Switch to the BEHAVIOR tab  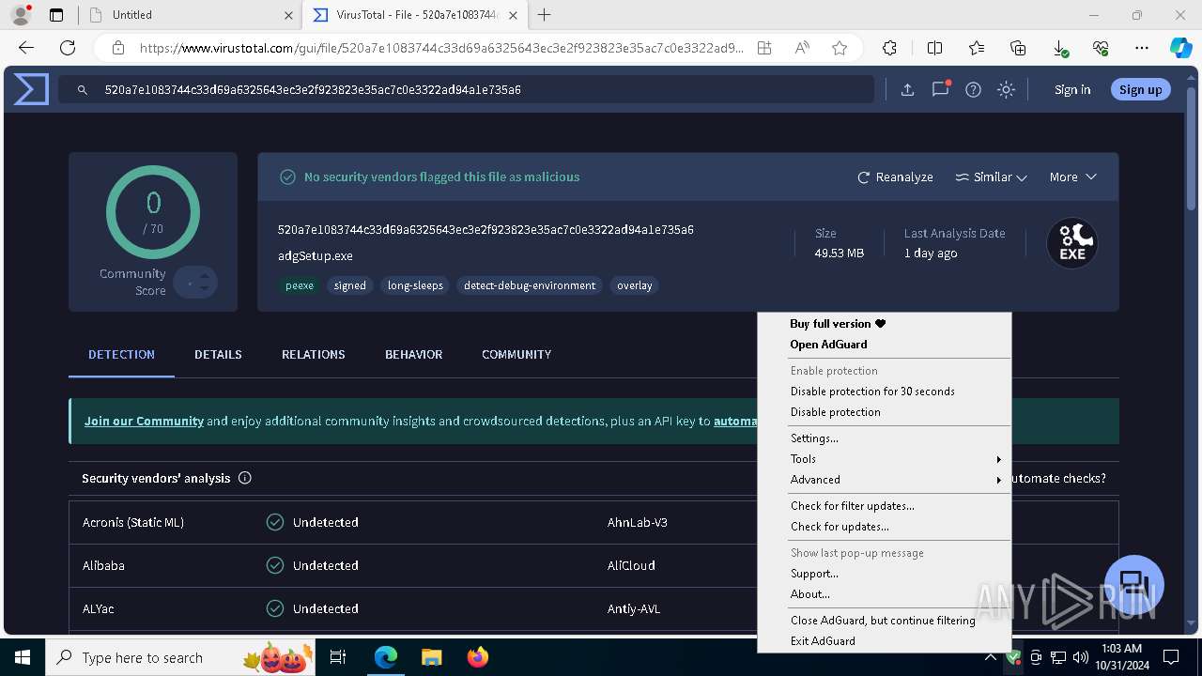coord(413,354)
